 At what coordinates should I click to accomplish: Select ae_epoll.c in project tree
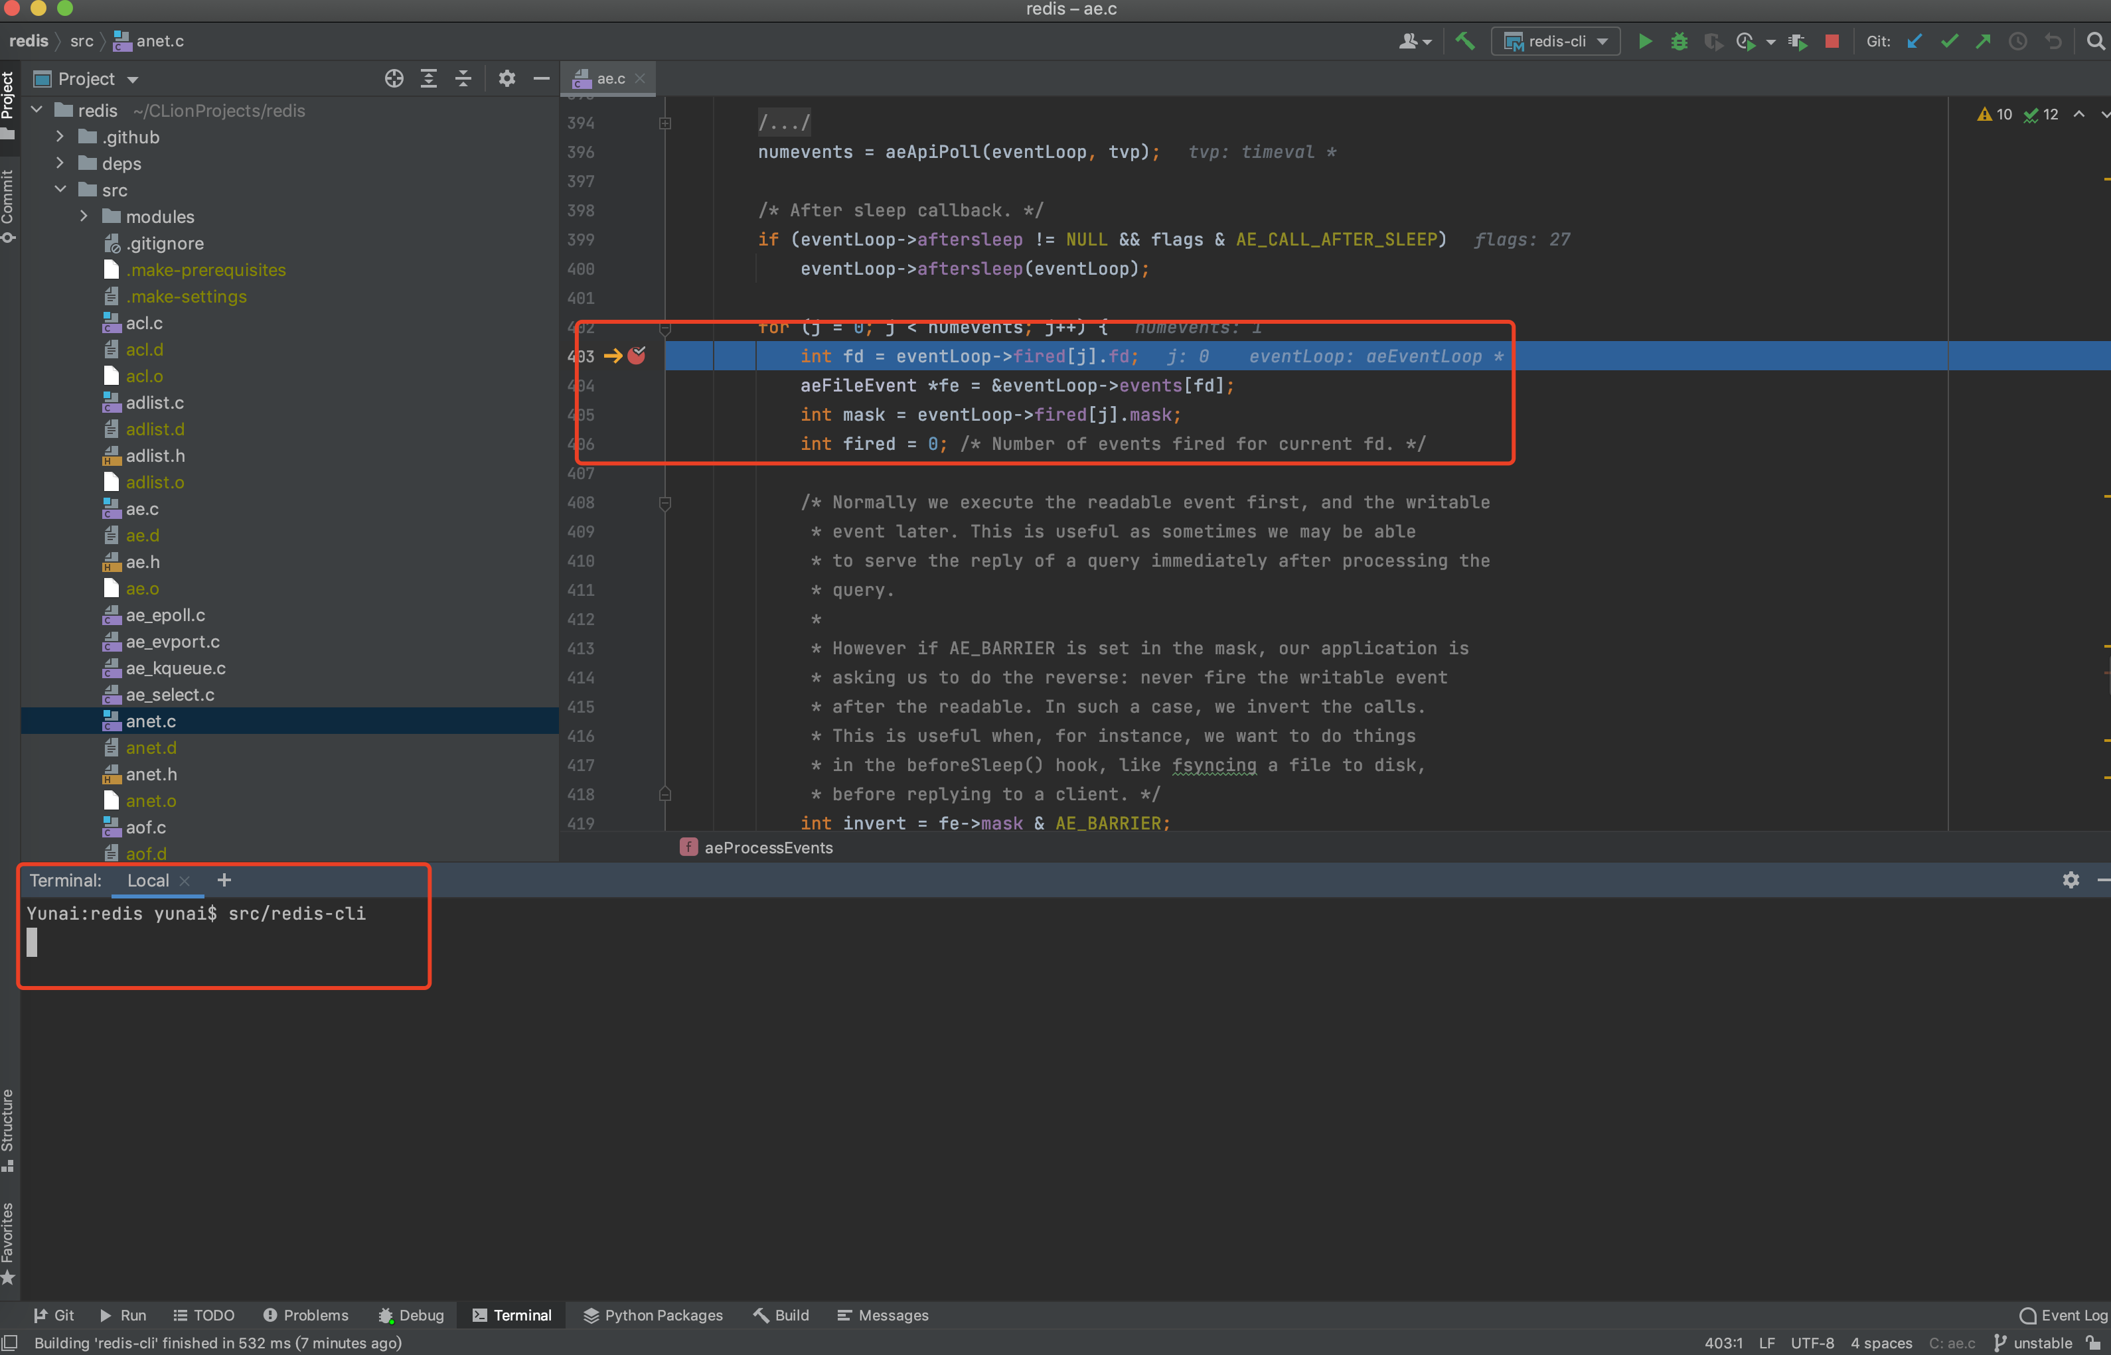pos(165,614)
